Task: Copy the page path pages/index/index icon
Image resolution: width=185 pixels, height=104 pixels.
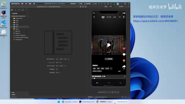Action: (106, 97)
